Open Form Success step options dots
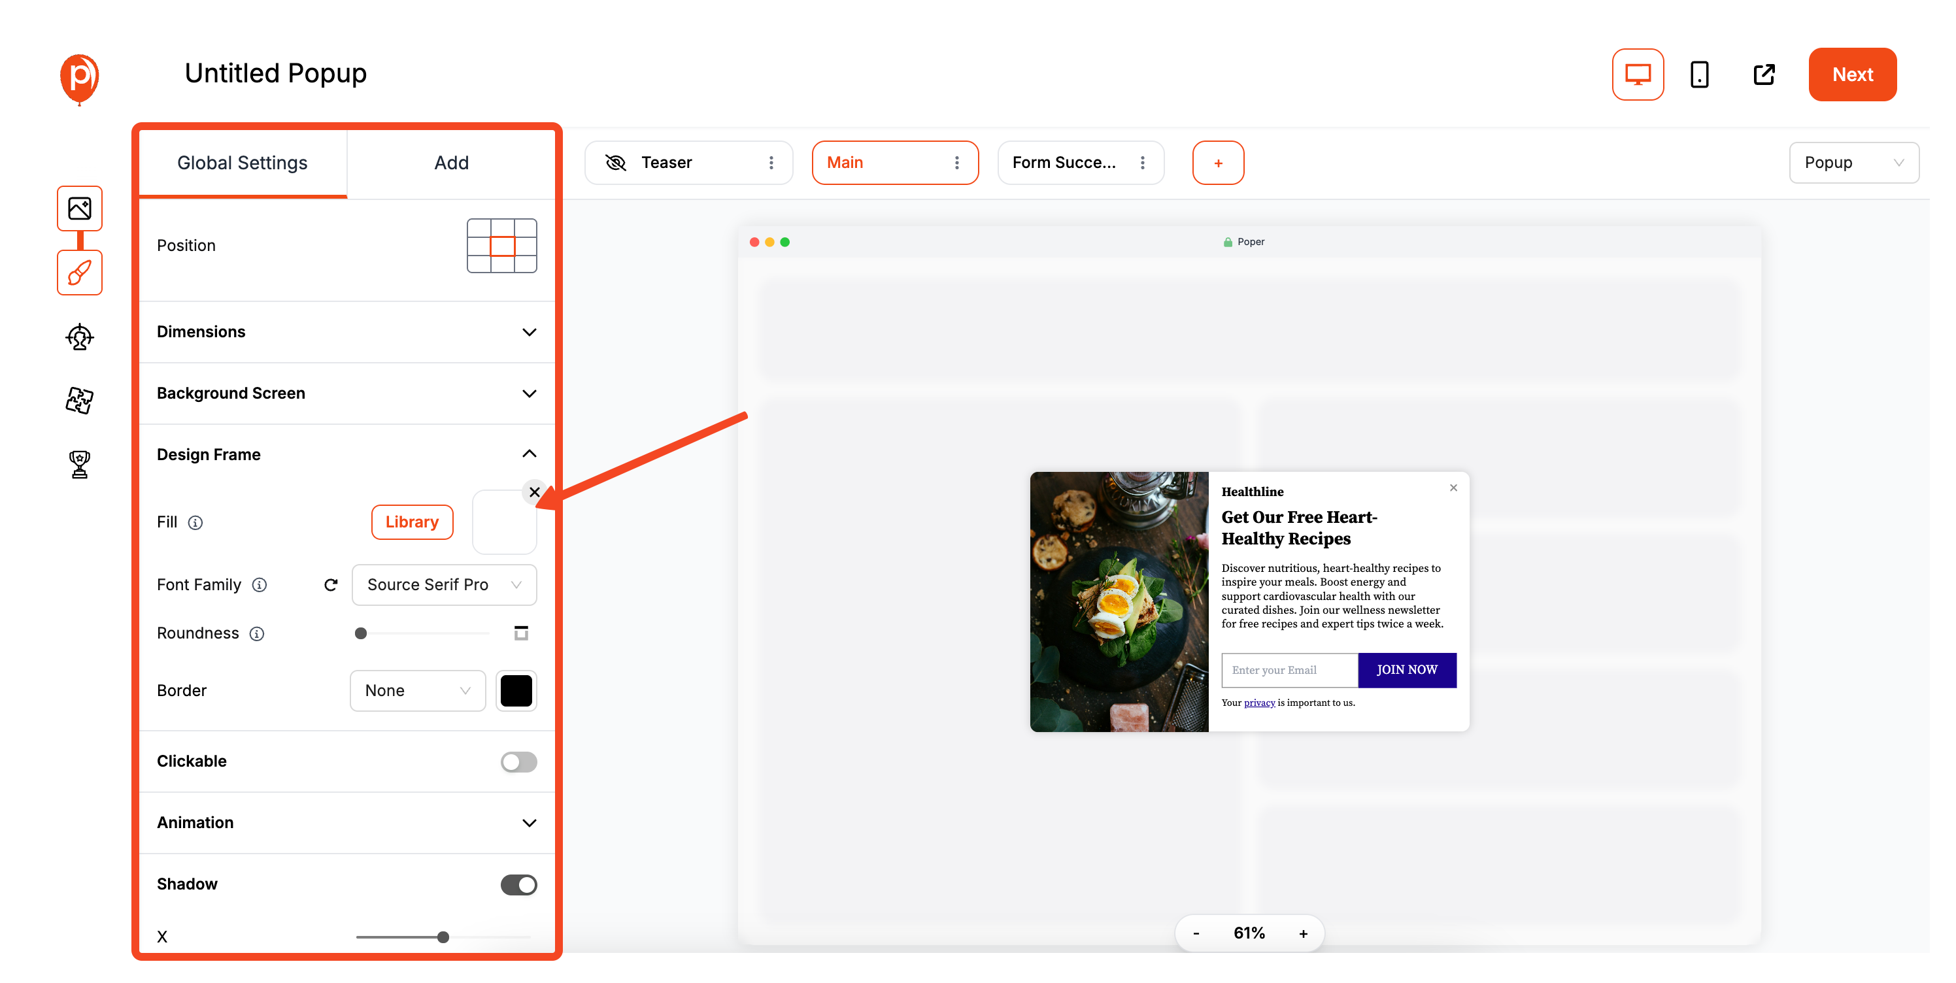 click(1141, 163)
